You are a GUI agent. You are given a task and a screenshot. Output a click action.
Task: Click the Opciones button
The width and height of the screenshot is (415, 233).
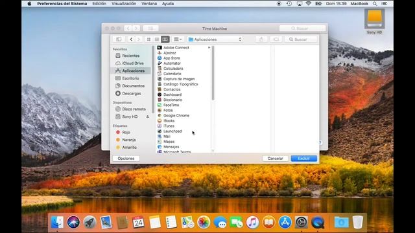126,158
